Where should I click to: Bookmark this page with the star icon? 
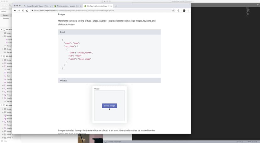[173, 10]
